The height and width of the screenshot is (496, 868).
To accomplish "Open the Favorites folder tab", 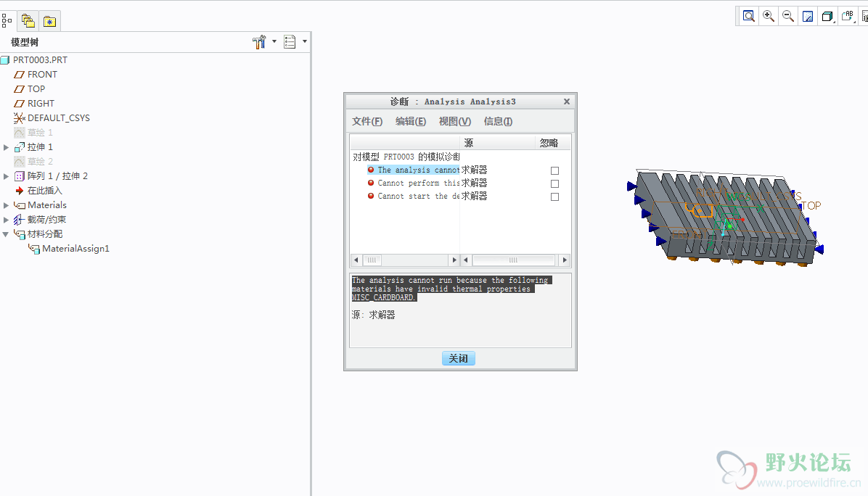I will (49, 22).
